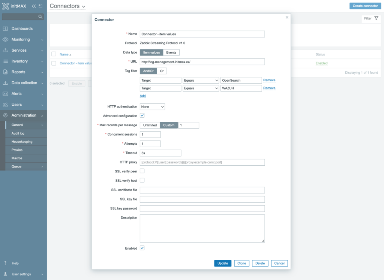The width and height of the screenshot is (384, 280).
Task: Open the Audit log page
Action: (x=26, y=133)
